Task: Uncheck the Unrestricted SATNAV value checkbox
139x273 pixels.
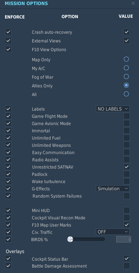Action: [x=127, y=167]
